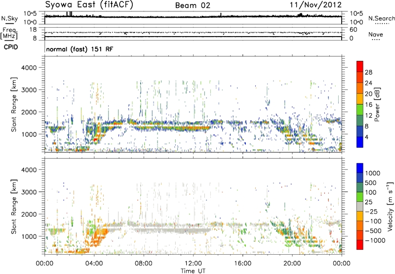
Task: Click the '08:00' time axis tick label
Action: pos(143,264)
